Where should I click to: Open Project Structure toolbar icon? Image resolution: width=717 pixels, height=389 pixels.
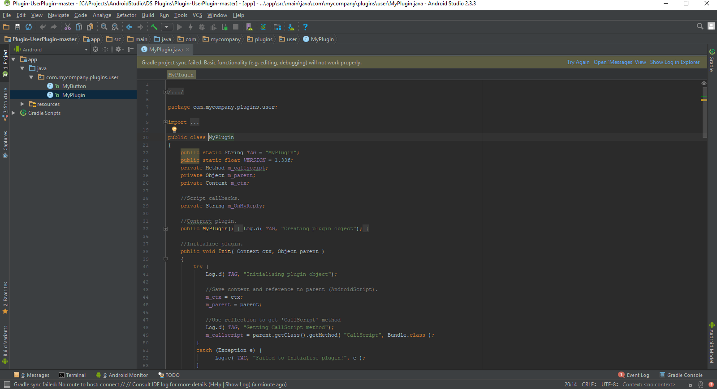(277, 27)
